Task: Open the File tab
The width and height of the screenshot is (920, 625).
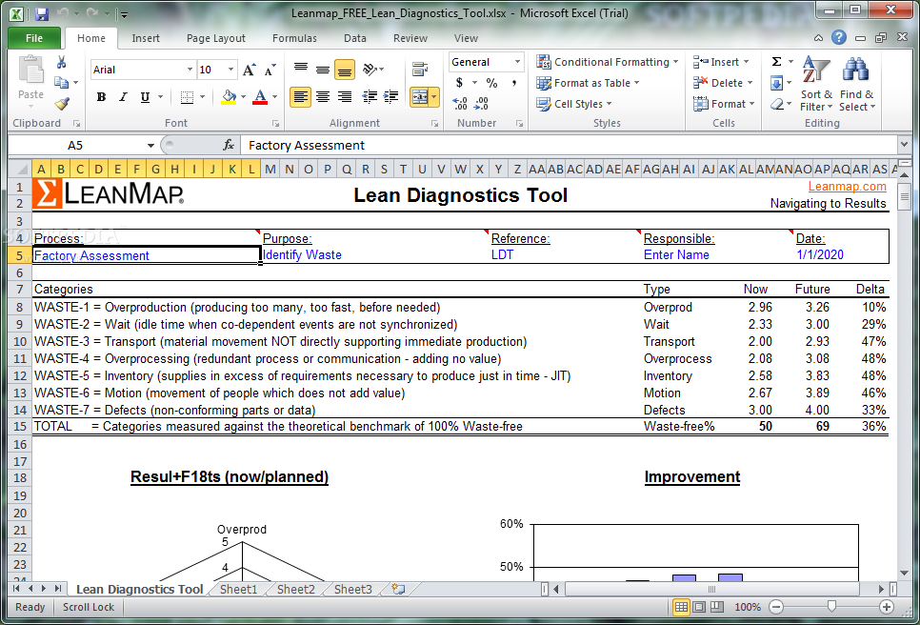Action: pos(34,38)
